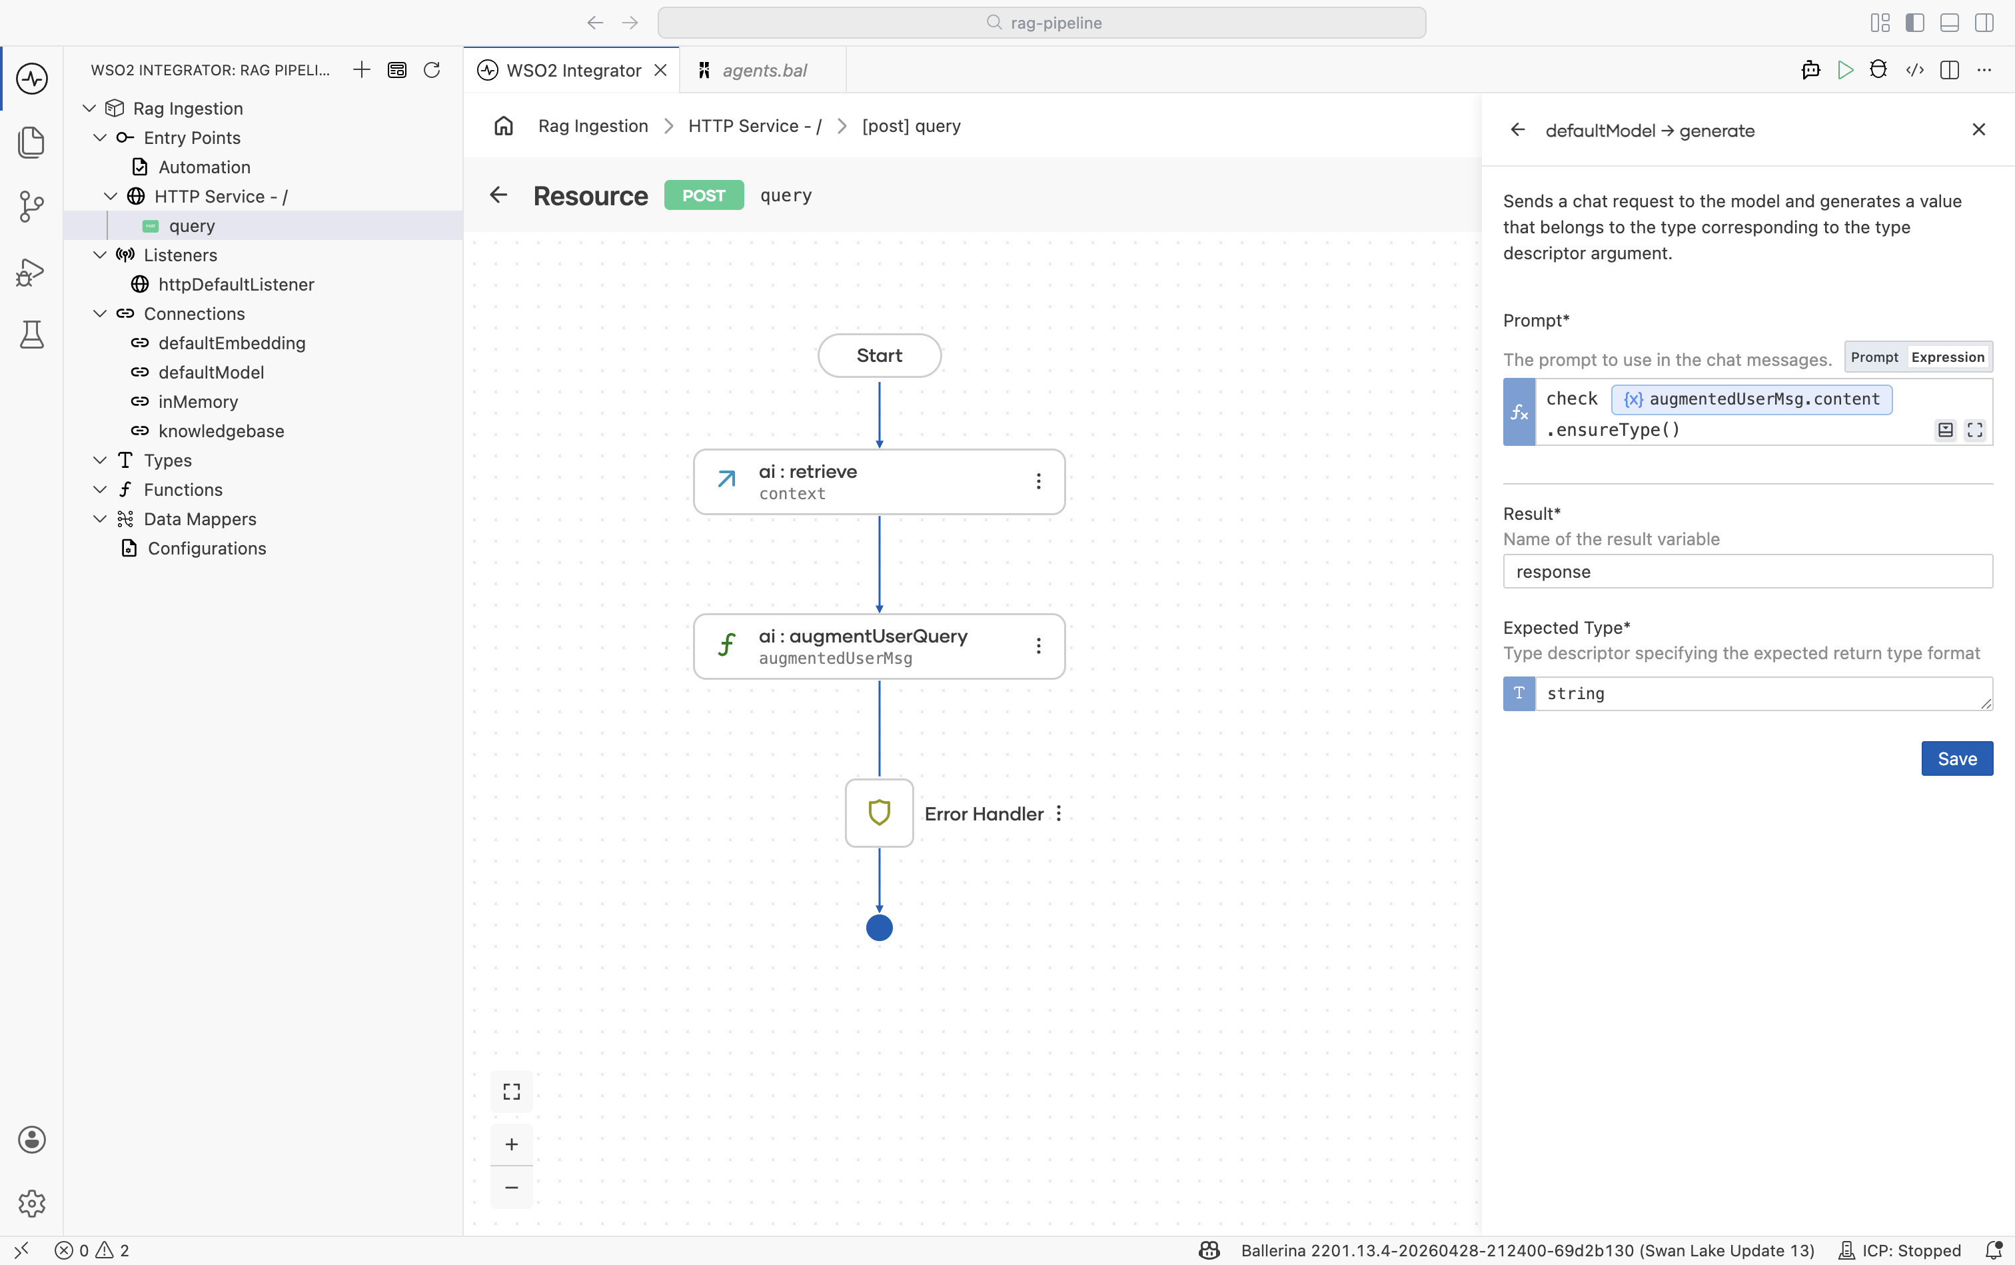Click the overview icon beside the plus
The width and height of the screenshot is (2015, 1265).
397,69
